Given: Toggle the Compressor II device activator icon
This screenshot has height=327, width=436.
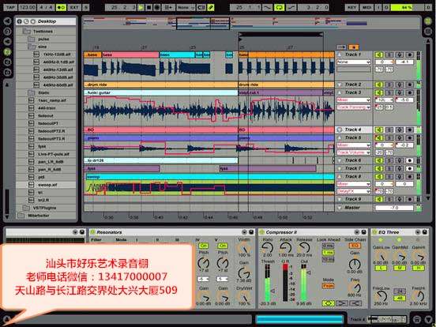Looking at the screenshot, I should click(261, 232).
